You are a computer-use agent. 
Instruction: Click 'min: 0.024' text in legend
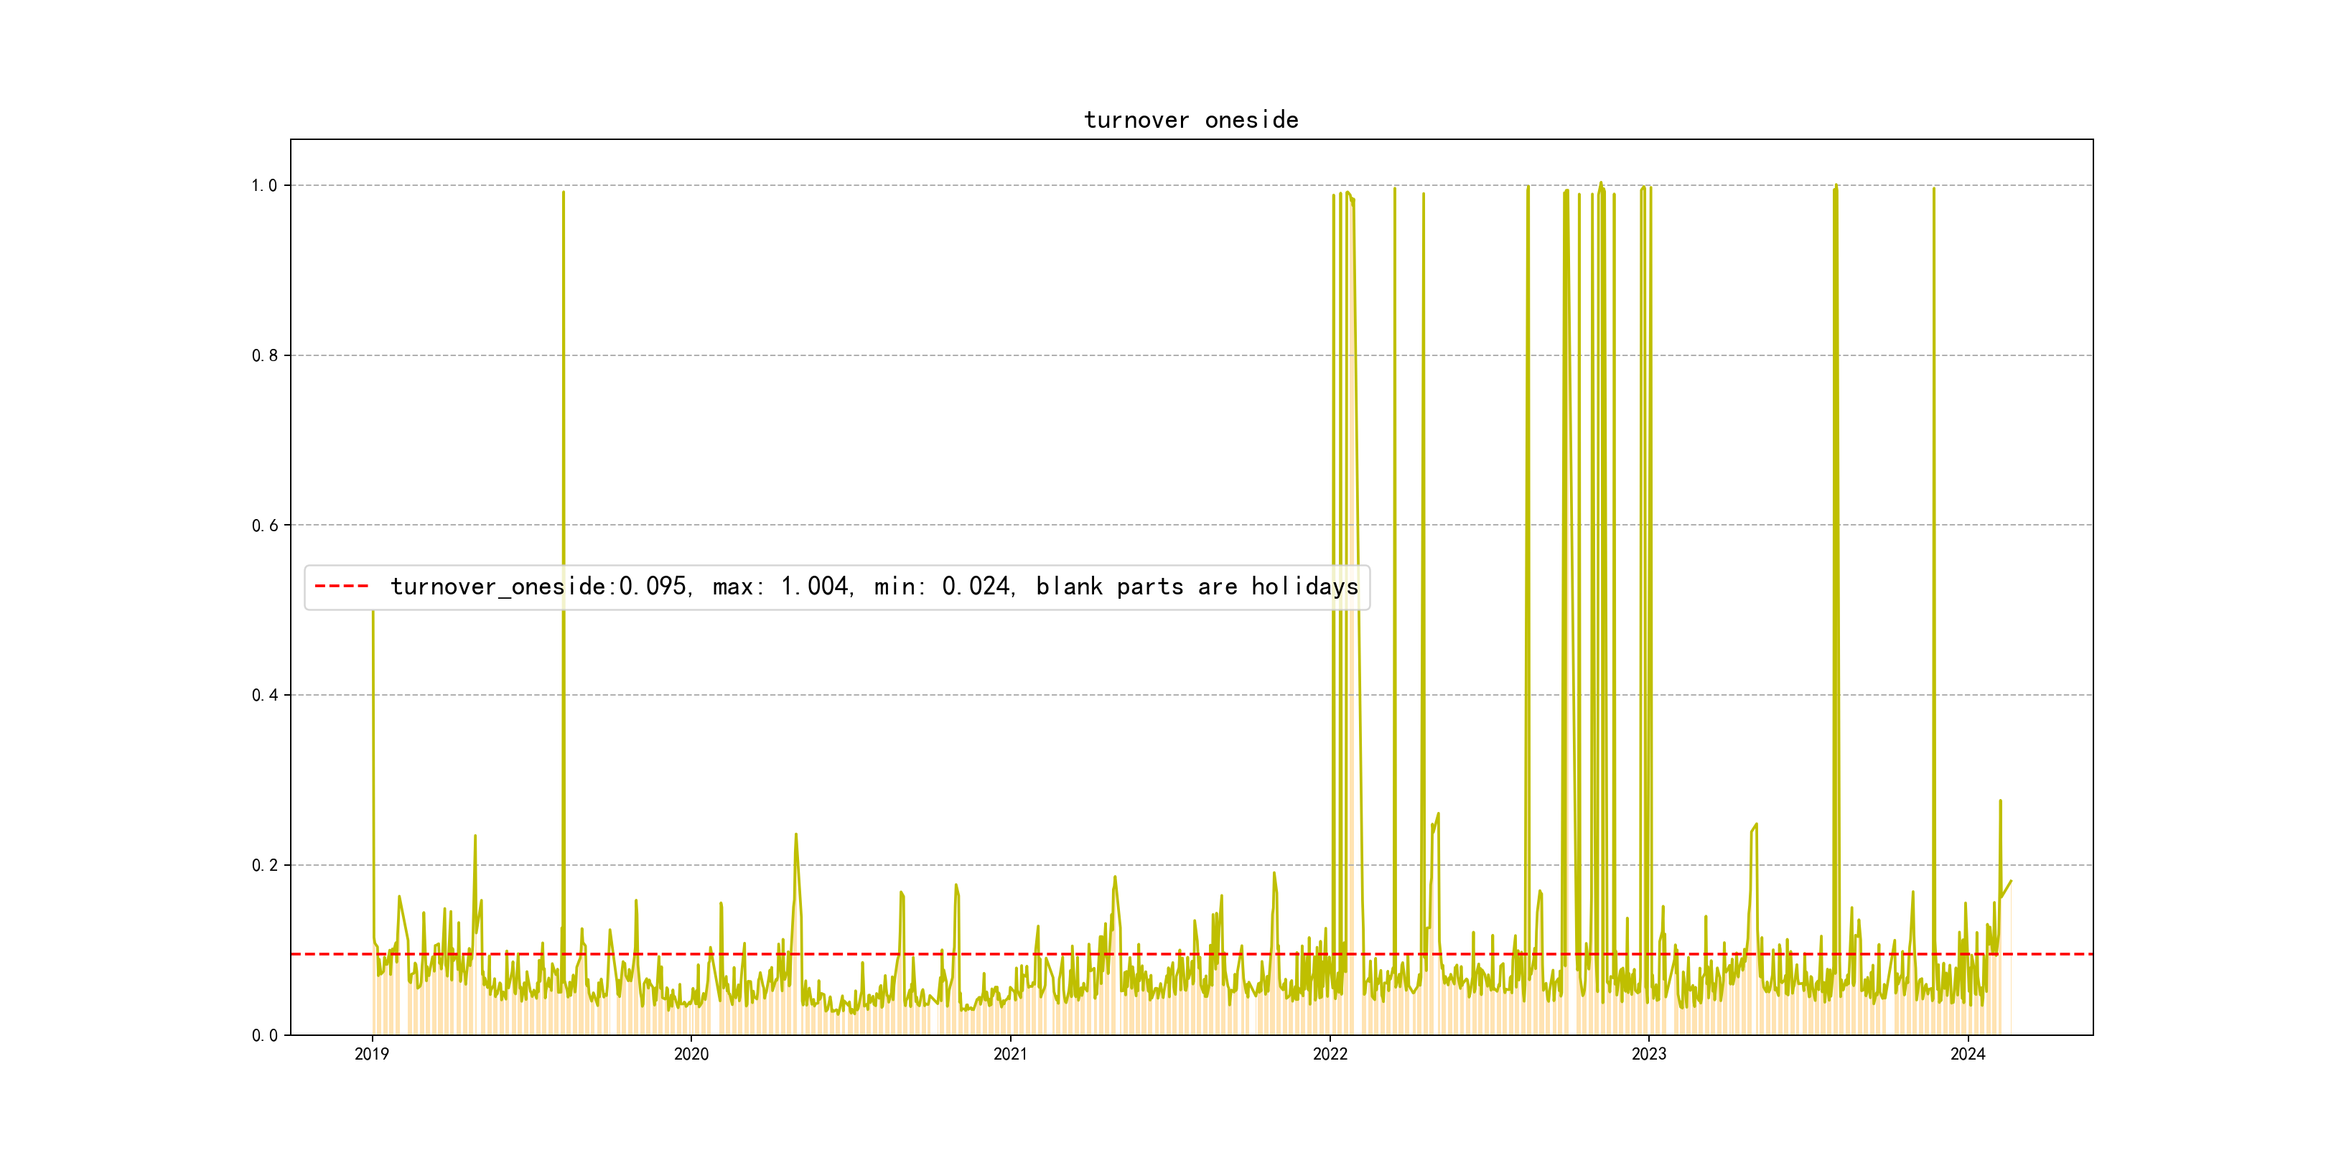943,587
